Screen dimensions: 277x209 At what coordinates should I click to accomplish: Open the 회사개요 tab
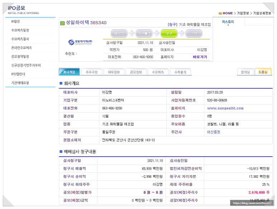69,72
